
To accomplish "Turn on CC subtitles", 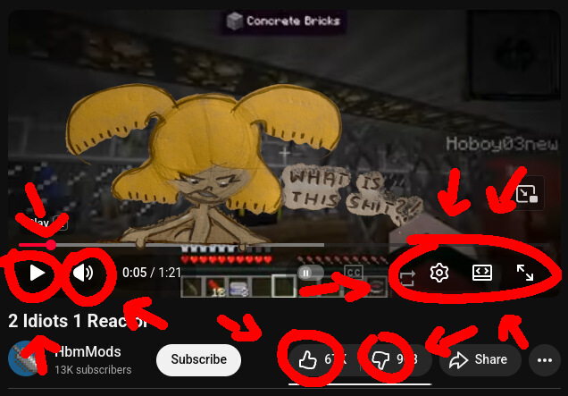I will (353, 273).
